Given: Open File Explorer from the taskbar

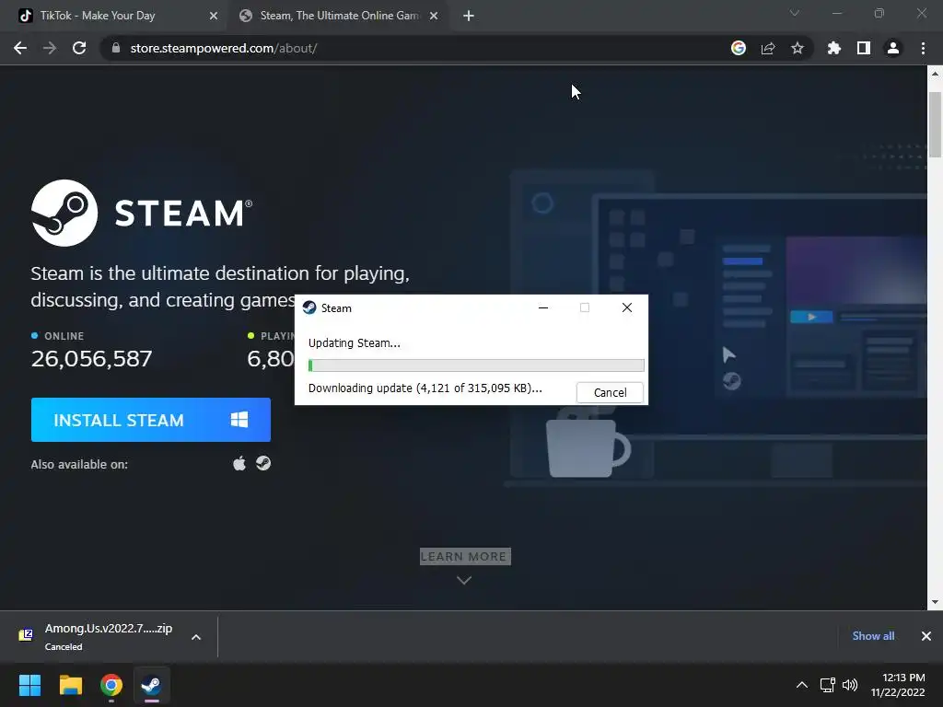Looking at the screenshot, I should (x=70, y=685).
